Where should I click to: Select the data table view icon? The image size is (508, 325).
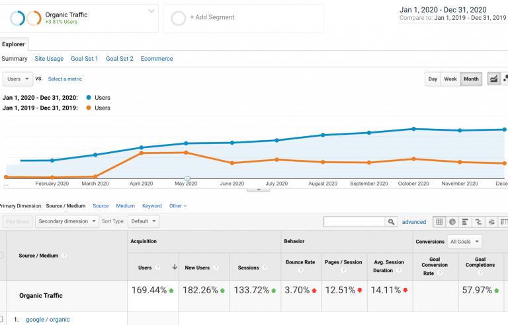click(x=439, y=222)
